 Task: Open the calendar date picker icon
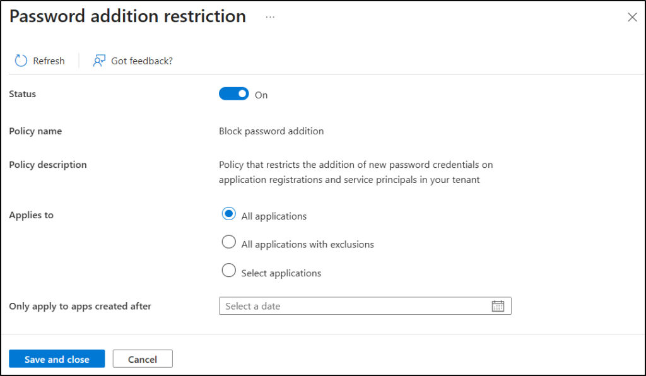pyautogui.click(x=498, y=306)
